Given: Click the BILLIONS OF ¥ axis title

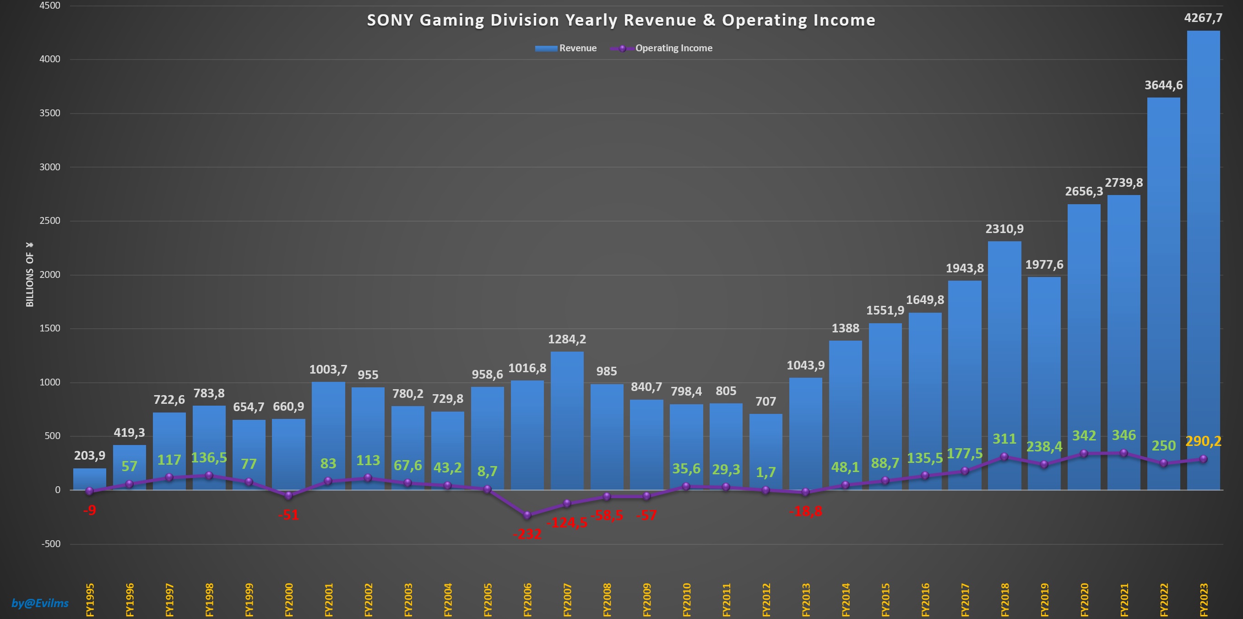Looking at the screenshot, I should [29, 274].
